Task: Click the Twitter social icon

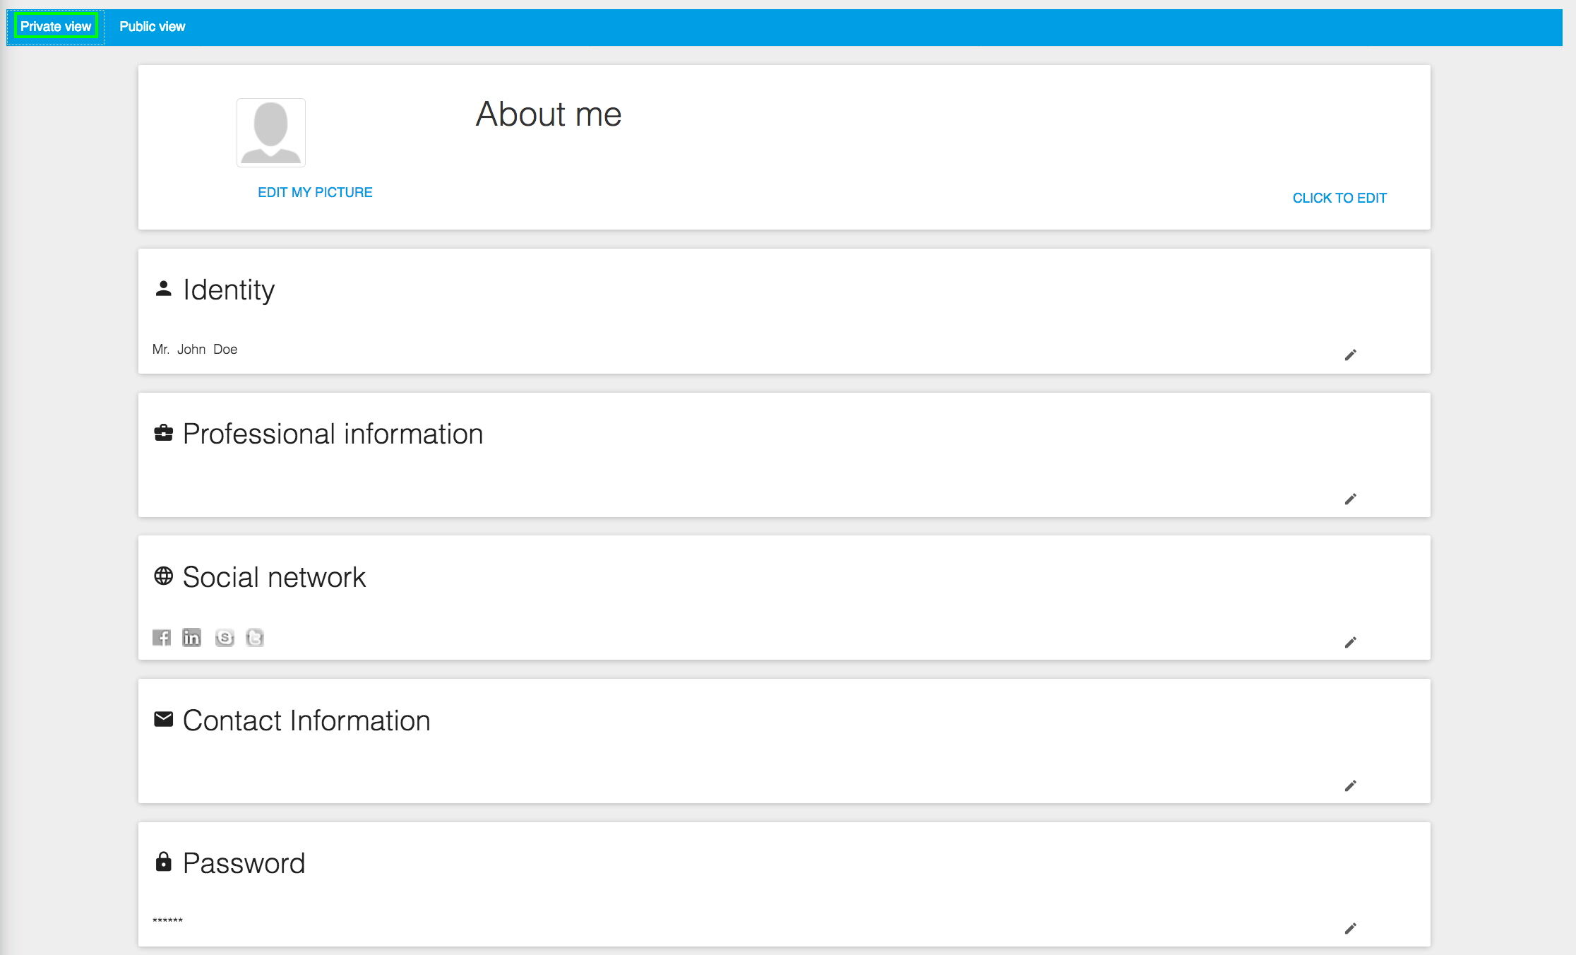Action: [255, 638]
